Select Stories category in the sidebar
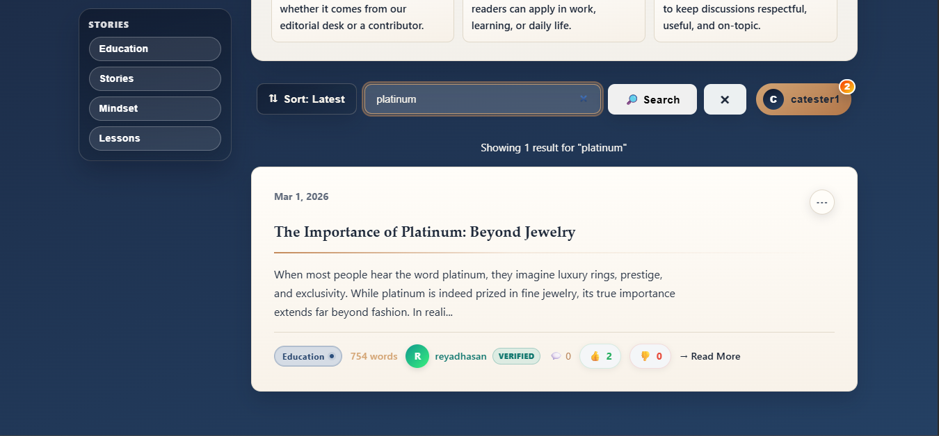 154,78
